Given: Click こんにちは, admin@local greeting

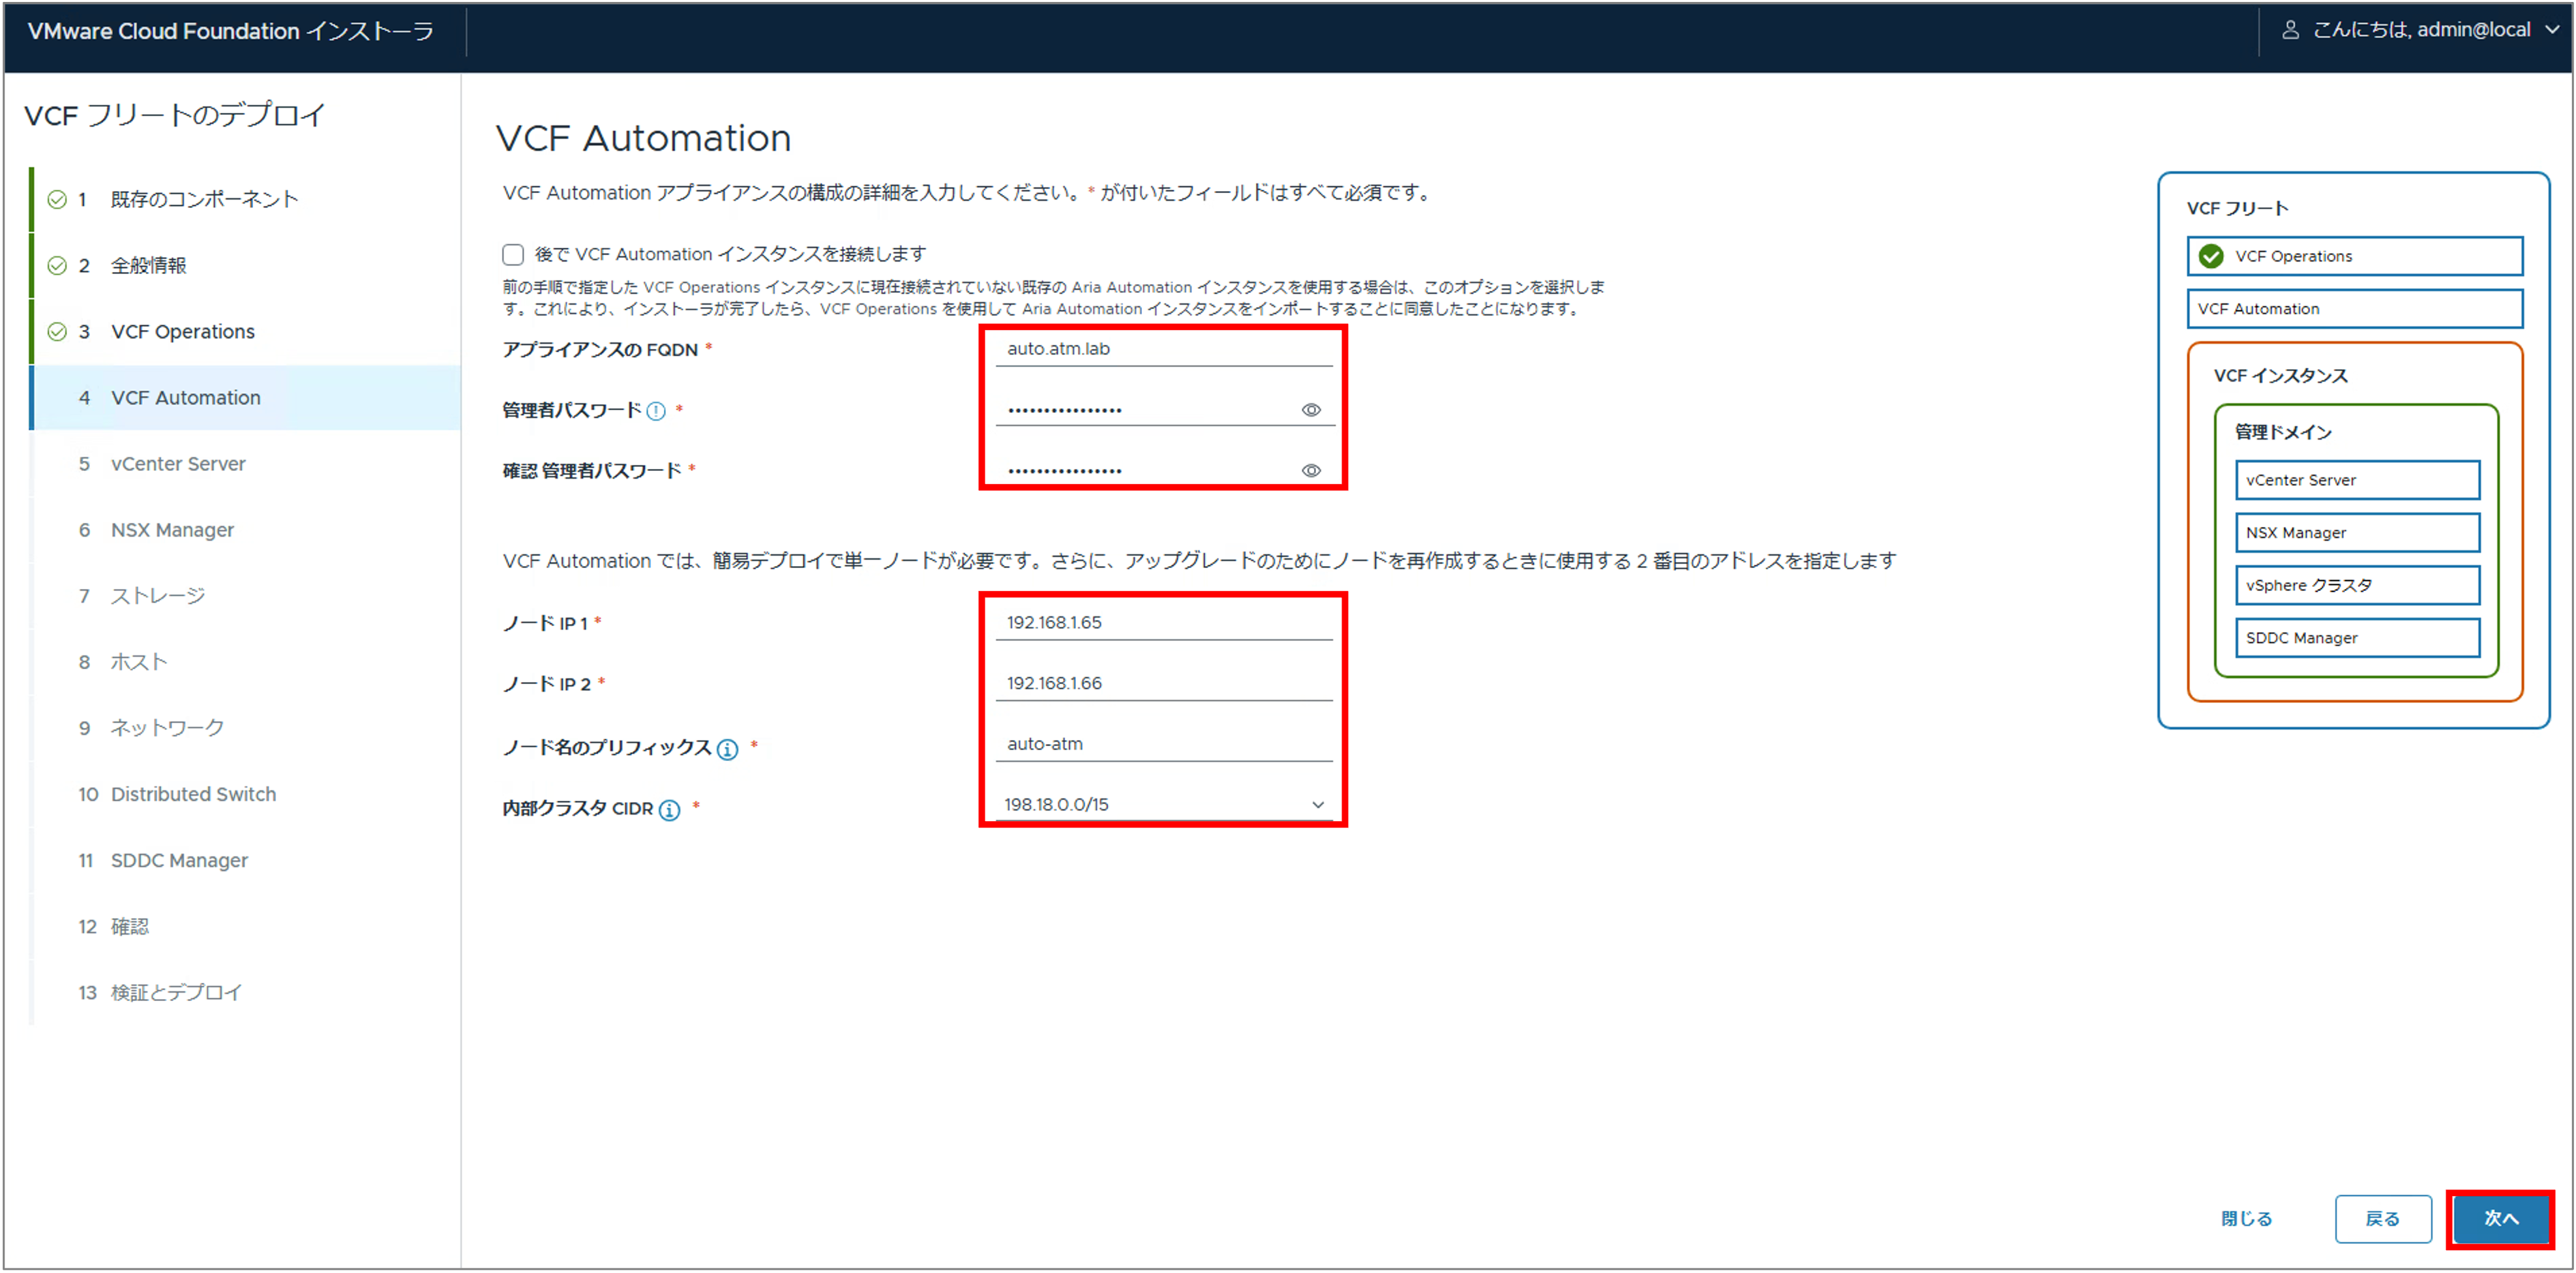Looking at the screenshot, I should click(x=2421, y=30).
